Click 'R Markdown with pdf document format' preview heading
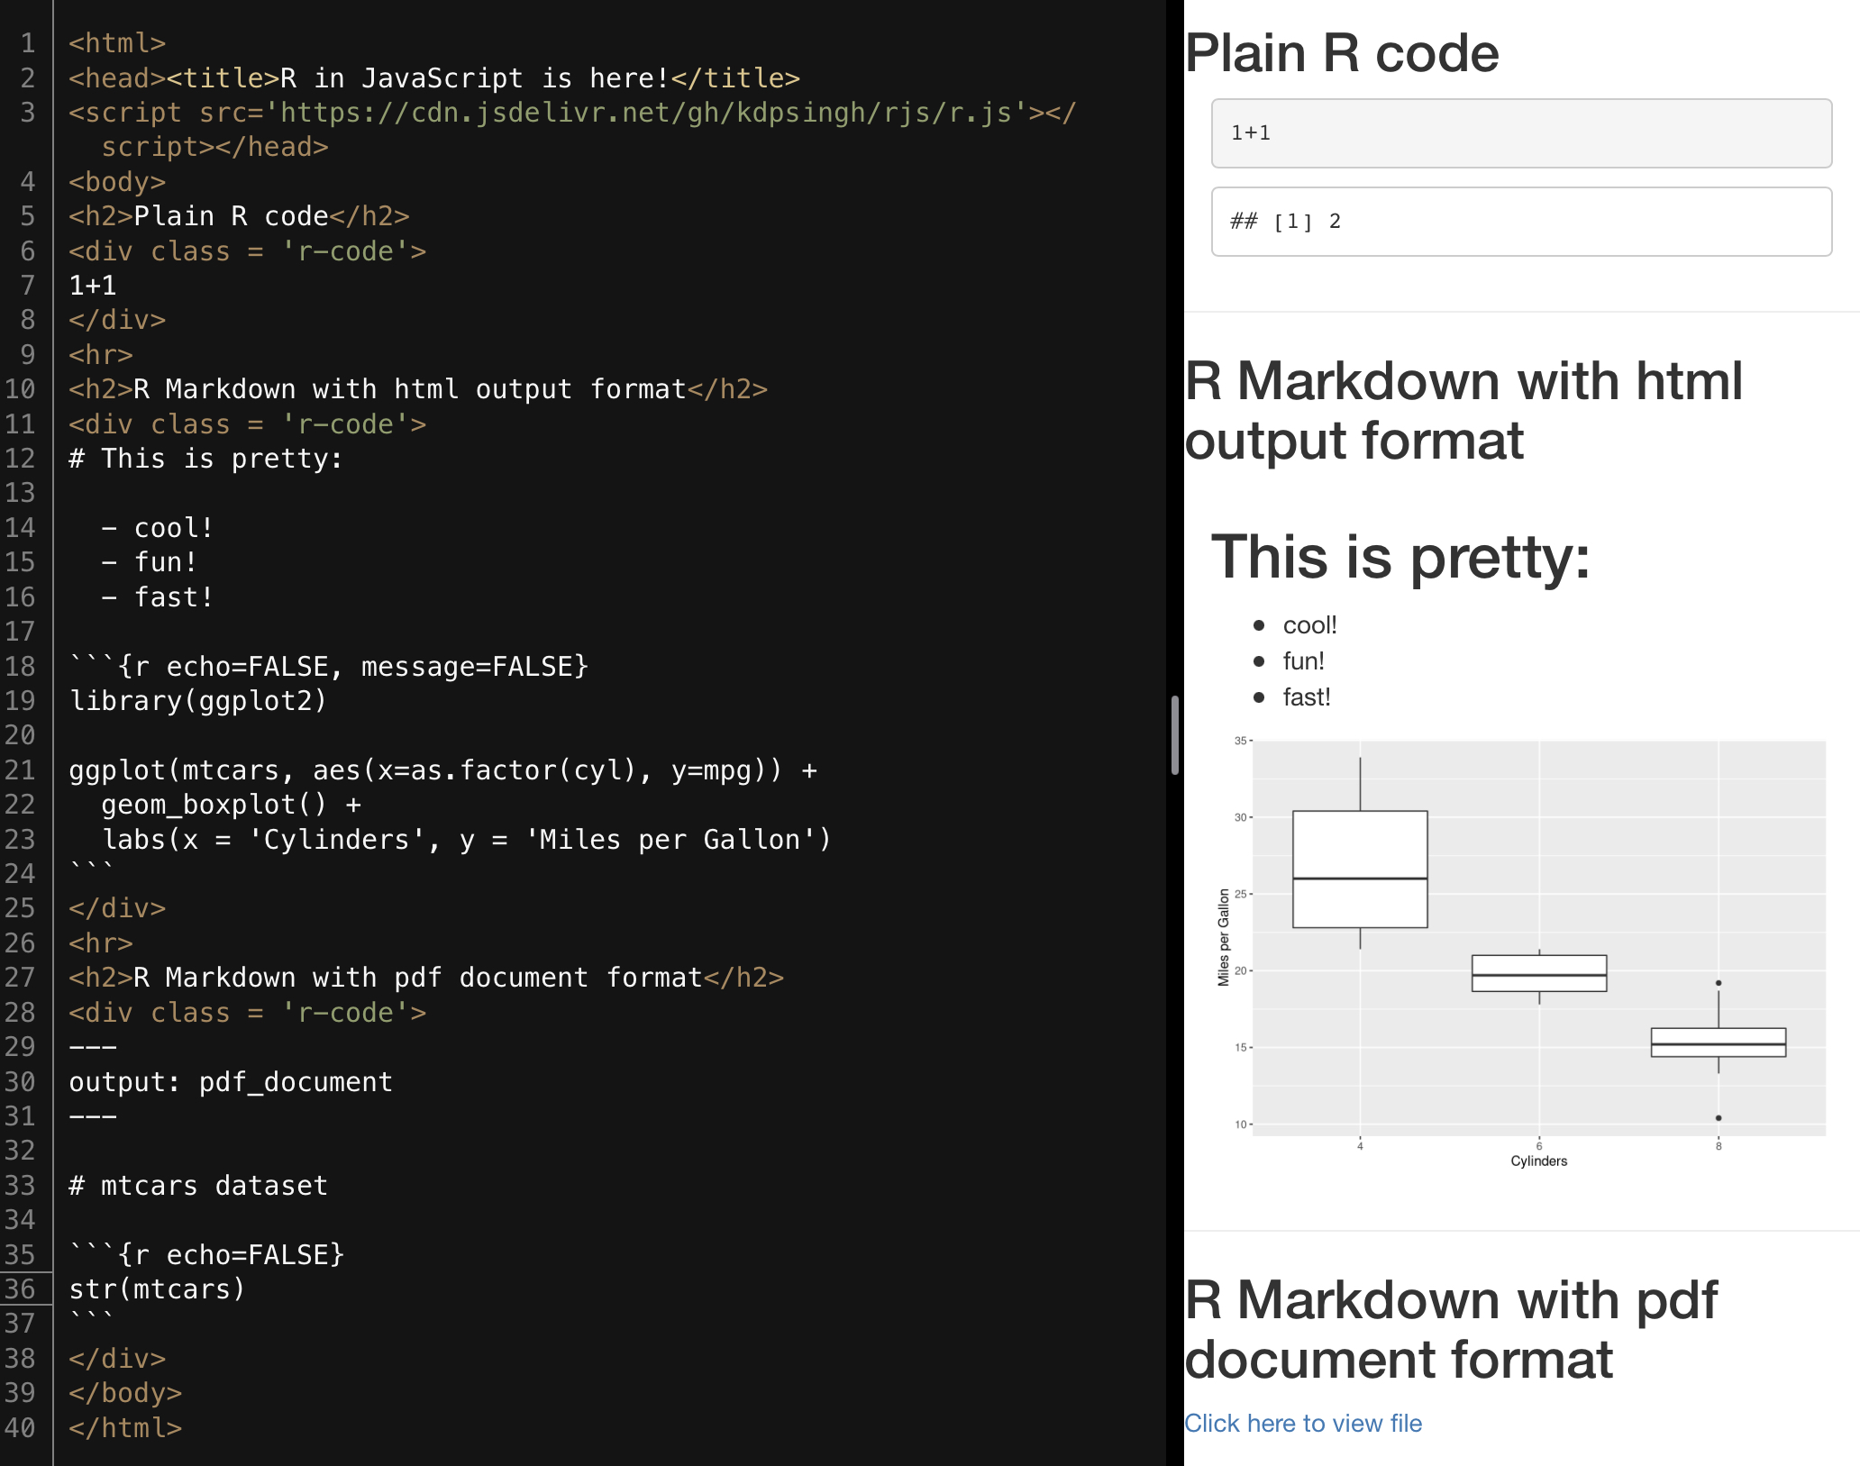 click(x=1449, y=1329)
